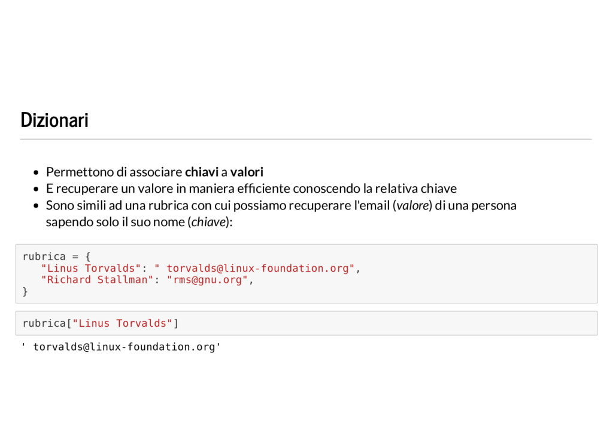The height and width of the screenshot is (447, 613).
Task: Click the "Linus Torvalds" key in dictionary definition
Action: point(91,269)
